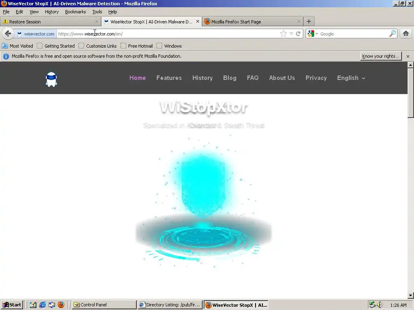Bookmark this page with the star

click(283, 34)
